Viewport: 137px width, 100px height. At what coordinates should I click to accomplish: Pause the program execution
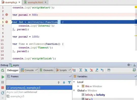click(3, 82)
